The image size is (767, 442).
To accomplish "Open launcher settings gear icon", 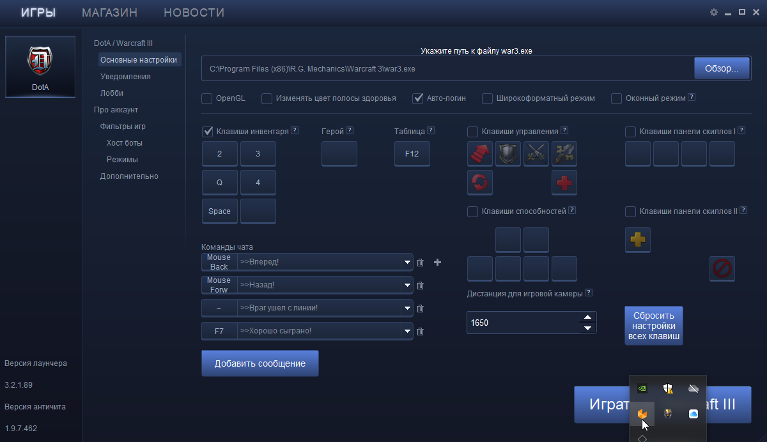I will pyautogui.click(x=714, y=12).
